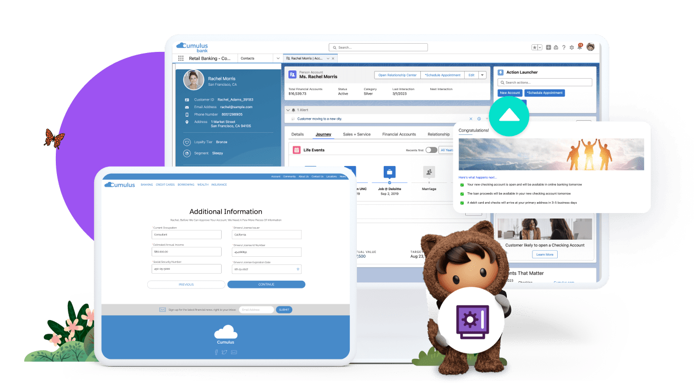
Task: Open the BANKING menu on the Cumulus site
Action: click(147, 185)
